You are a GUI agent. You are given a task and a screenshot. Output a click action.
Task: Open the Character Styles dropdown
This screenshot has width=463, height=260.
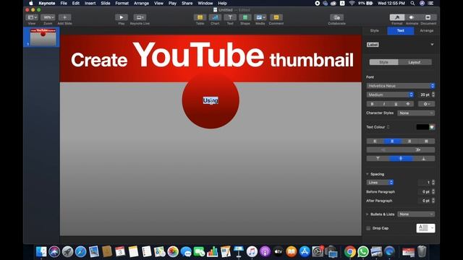pyautogui.click(x=416, y=113)
